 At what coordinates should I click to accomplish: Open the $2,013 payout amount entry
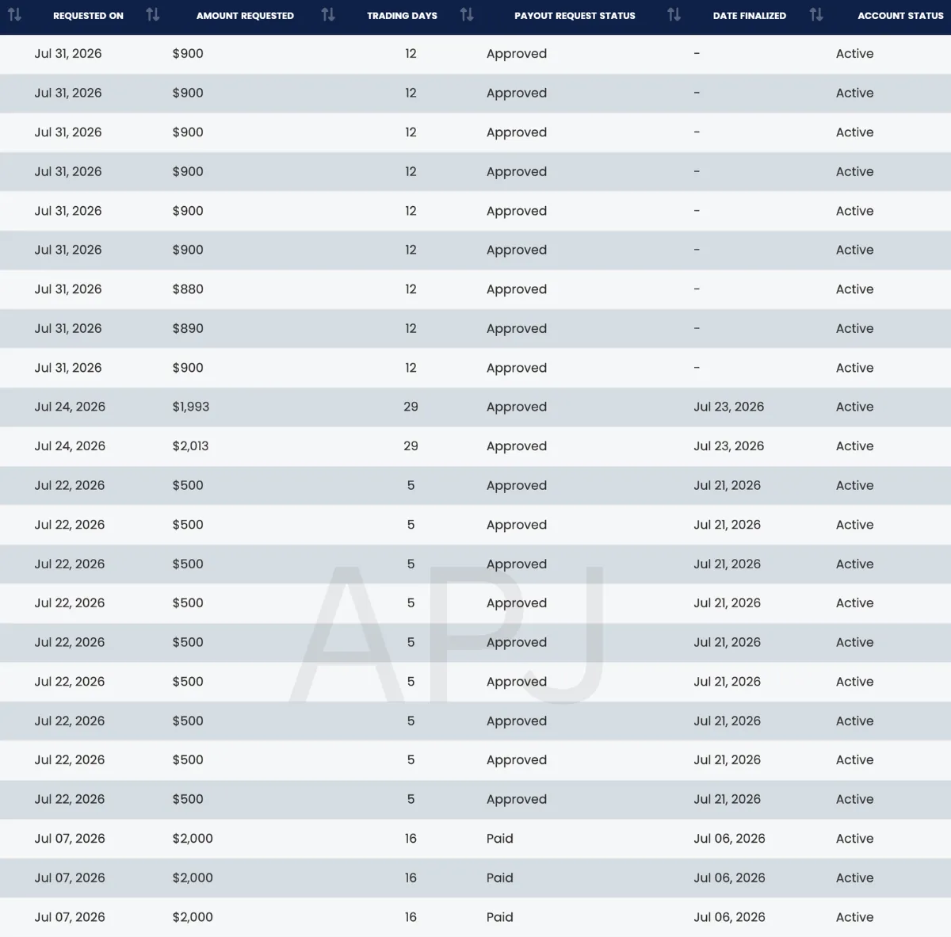pyautogui.click(x=190, y=446)
